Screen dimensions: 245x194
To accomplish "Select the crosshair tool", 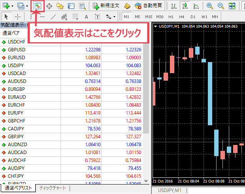I will [x=17, y=17].
